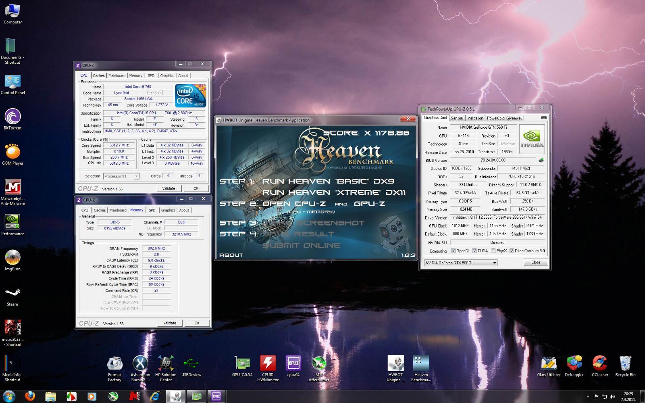Run Heaven Xtreme DX11 benchmark
This screenshot has height=403, width=645.
click(x=334, y=192)
